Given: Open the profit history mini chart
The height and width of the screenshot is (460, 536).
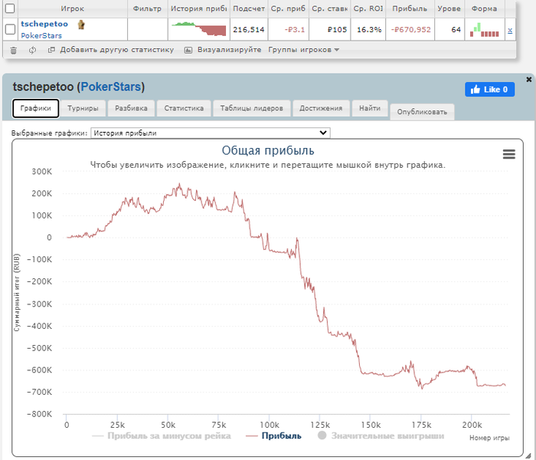Looking at the screenshot, I should [x=199, y=29].
